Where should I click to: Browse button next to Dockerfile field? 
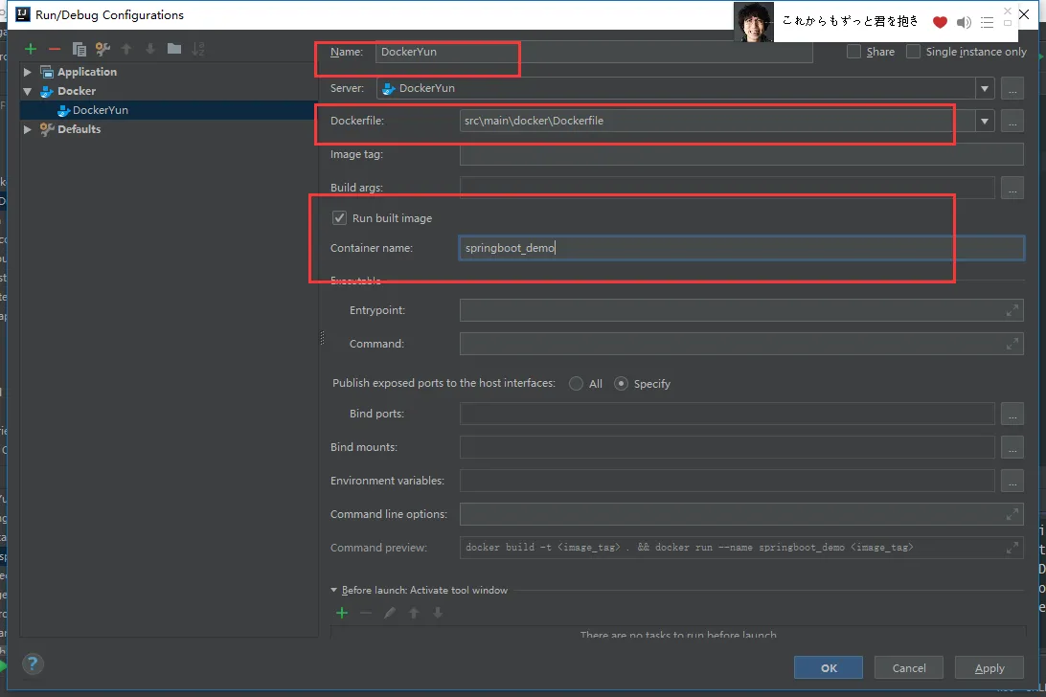pyautogui.click(x=1012, y=121)
